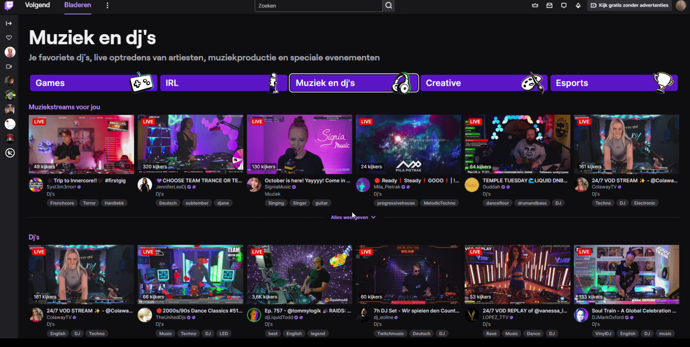Open the SigniaMusic stream thumbnail
The height and width of the screenshot is (347, 690).
pos(300,144)
